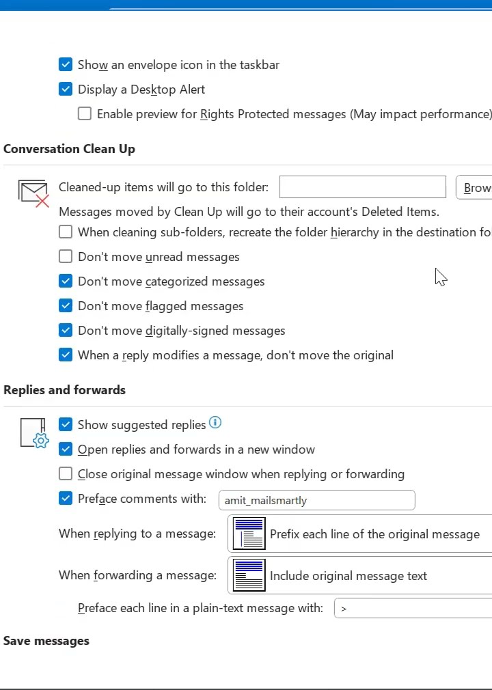Click the reply style preview icon

coord(249,534)
